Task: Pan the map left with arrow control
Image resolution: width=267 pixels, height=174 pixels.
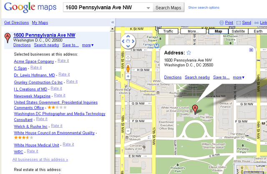Action: [x=123, y=41]
